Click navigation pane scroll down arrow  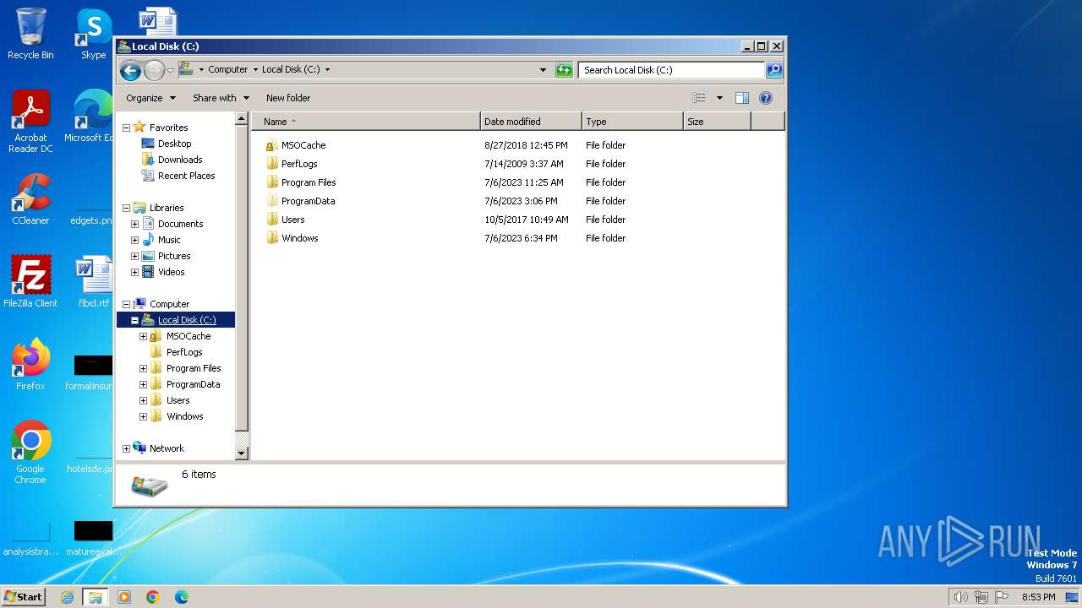pyautogui.click(x=242, y=453)
